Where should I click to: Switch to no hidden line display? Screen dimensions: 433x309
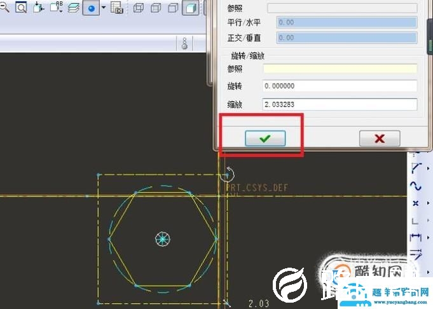point(173,8)
